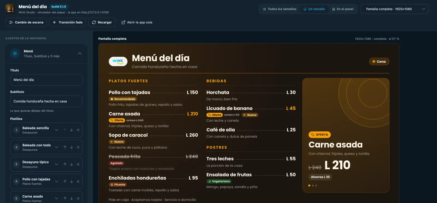Reload the preview with Recargar
Image resolution: width=437 pixels, height=203 pixels.
(102, 22)
